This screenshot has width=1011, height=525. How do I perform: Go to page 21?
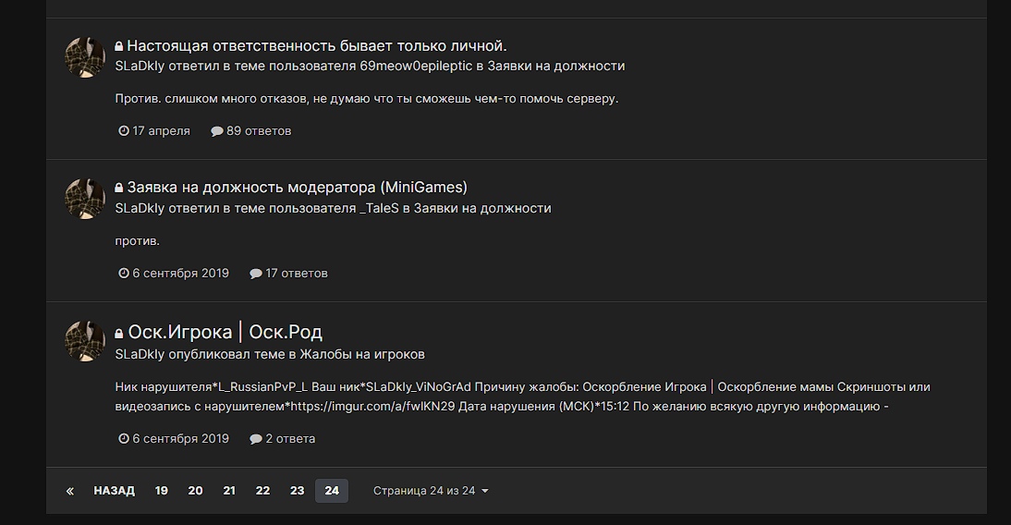tap(229, 491)
